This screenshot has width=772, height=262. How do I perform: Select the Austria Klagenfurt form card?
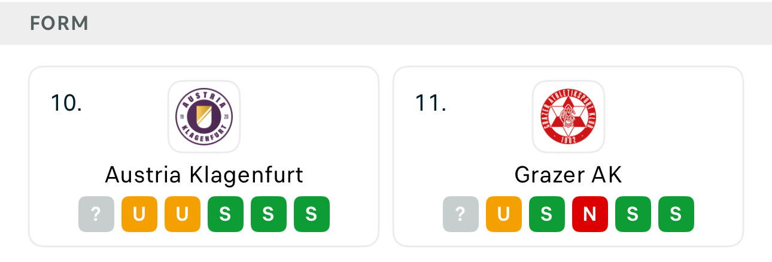204,156
